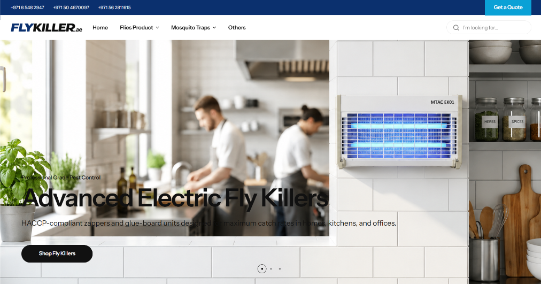Select the third carousel slide dot
The height and width of the screenshot is (308, 541).
pos(280,268)
